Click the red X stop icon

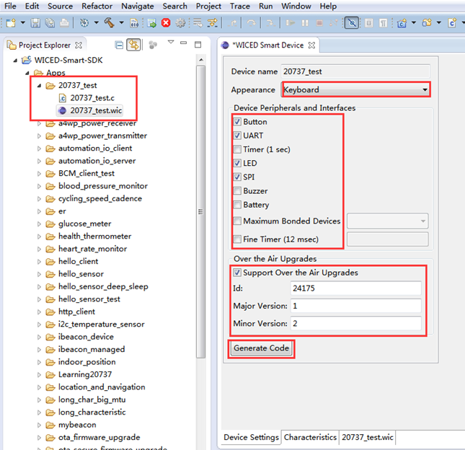click(x=166, y=23)
